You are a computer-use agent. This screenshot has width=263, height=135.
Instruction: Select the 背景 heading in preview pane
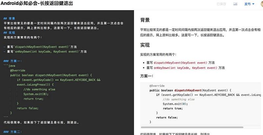click(145, 20)
